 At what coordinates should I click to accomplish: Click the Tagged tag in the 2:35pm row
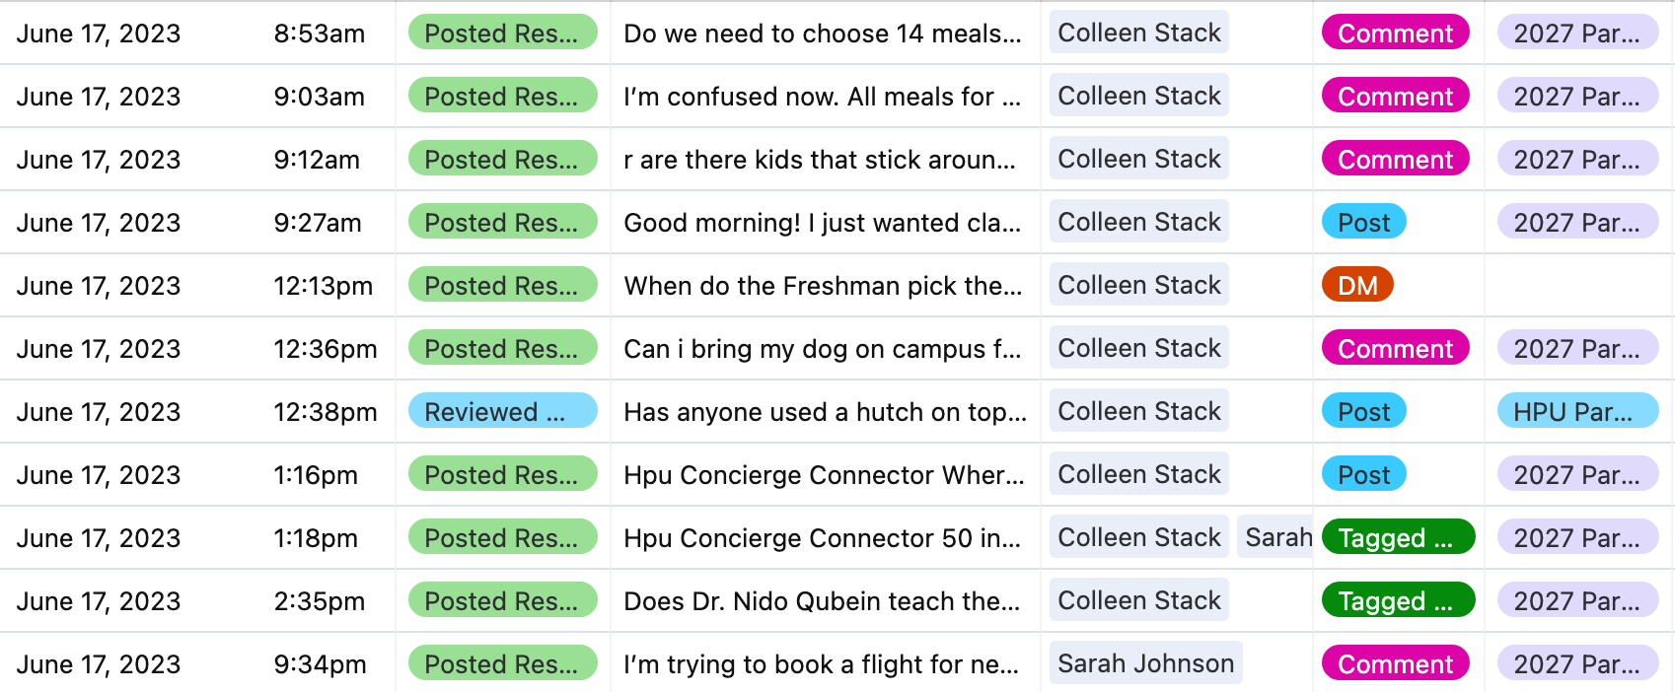(x=1397, y=601)
